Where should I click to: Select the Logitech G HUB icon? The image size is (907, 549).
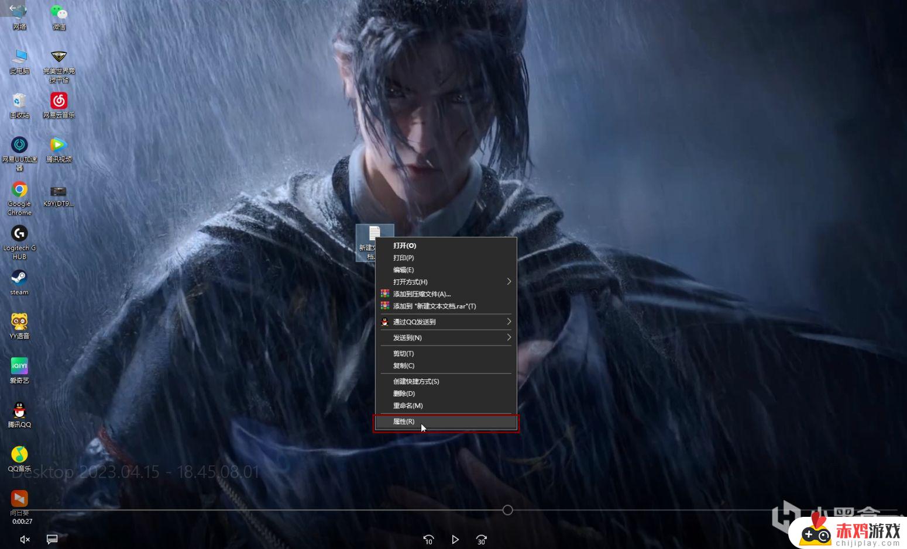(19, 242)
